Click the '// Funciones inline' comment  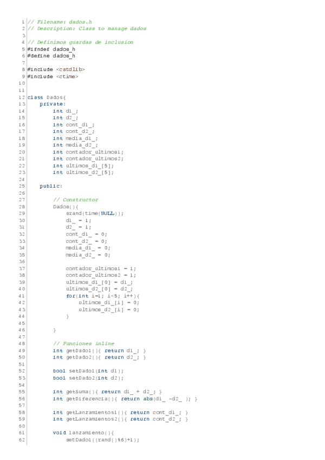[x=84, y=343]
